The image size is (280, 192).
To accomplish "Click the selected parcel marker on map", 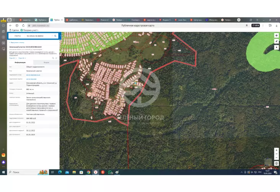I will (135, 83).
